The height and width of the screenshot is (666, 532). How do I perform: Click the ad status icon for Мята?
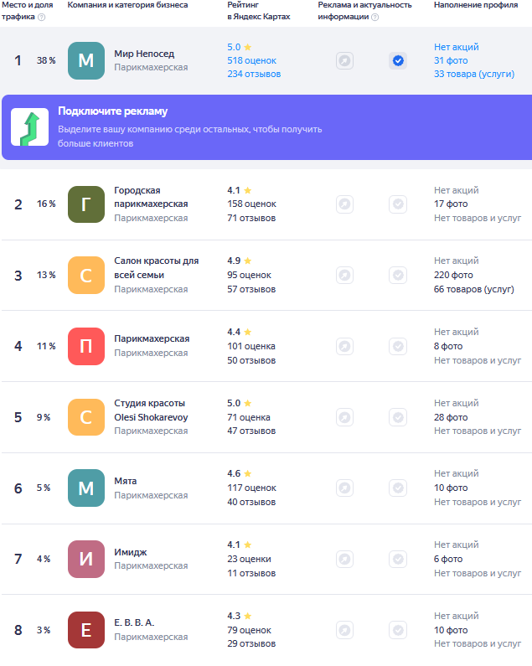pyautogui.click(x=344, y=488)
